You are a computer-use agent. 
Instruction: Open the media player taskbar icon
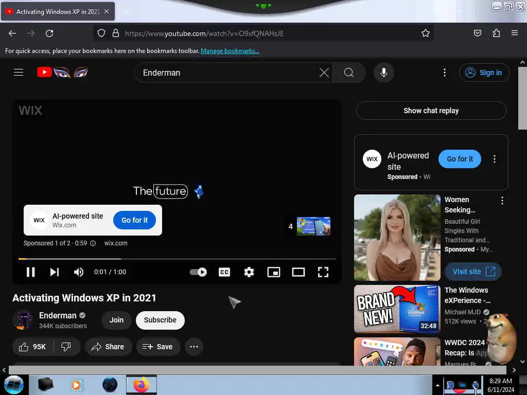(x=76, y=385)
